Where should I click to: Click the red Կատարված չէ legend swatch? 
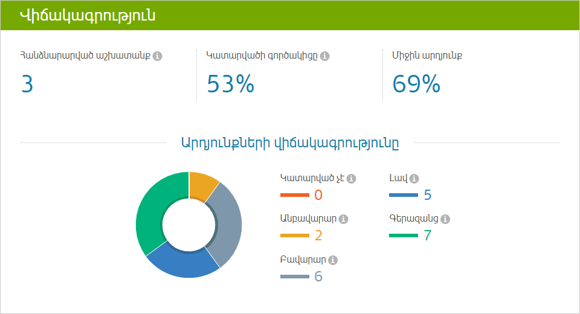pos(295,195)
